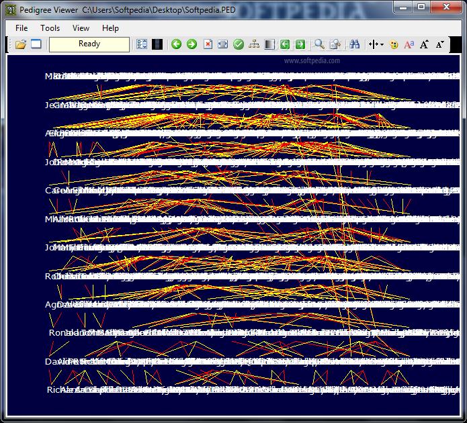This screenshot has width=467, height=423.
Task: Click the magnifying glass zoom icon
Action: [x=319, y=44]
